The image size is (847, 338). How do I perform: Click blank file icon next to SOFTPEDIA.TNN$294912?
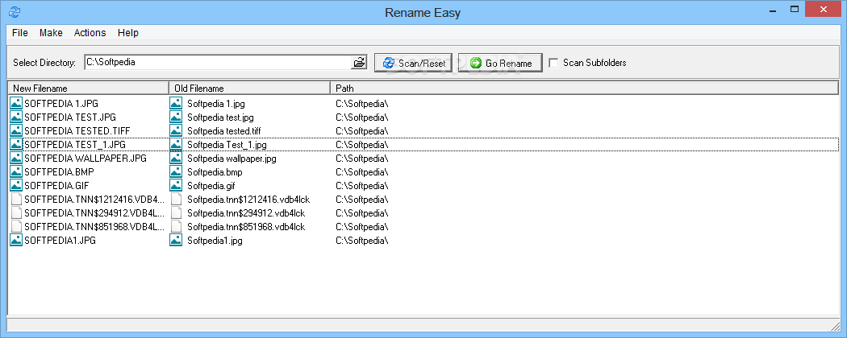(16, 212)
